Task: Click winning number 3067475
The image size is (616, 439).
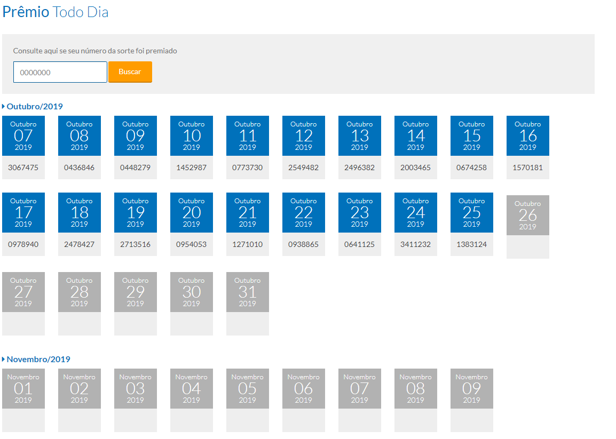Action: (x=23, y=167)
